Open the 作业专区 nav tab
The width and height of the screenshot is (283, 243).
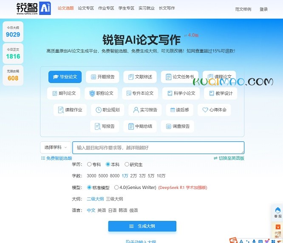pos(106,8)
